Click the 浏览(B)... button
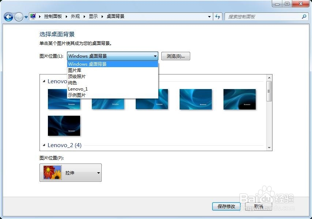 click(x=176, y=56)
